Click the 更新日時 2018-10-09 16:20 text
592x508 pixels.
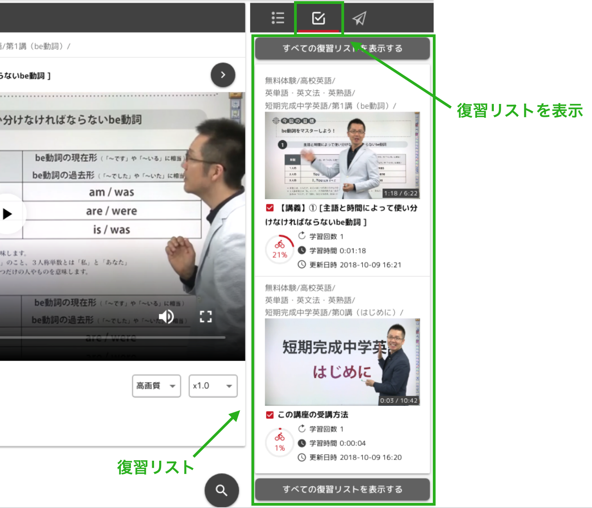[355, 458]
